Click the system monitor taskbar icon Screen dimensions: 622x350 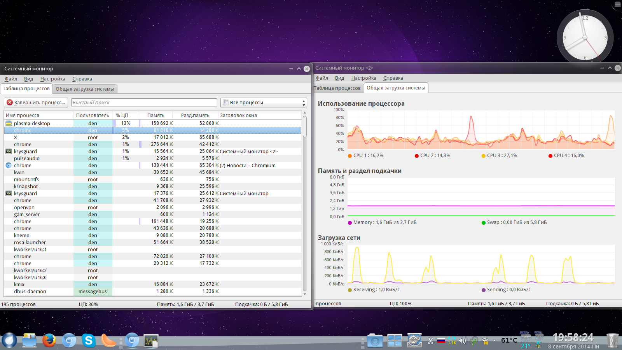[x=151, y=341]
